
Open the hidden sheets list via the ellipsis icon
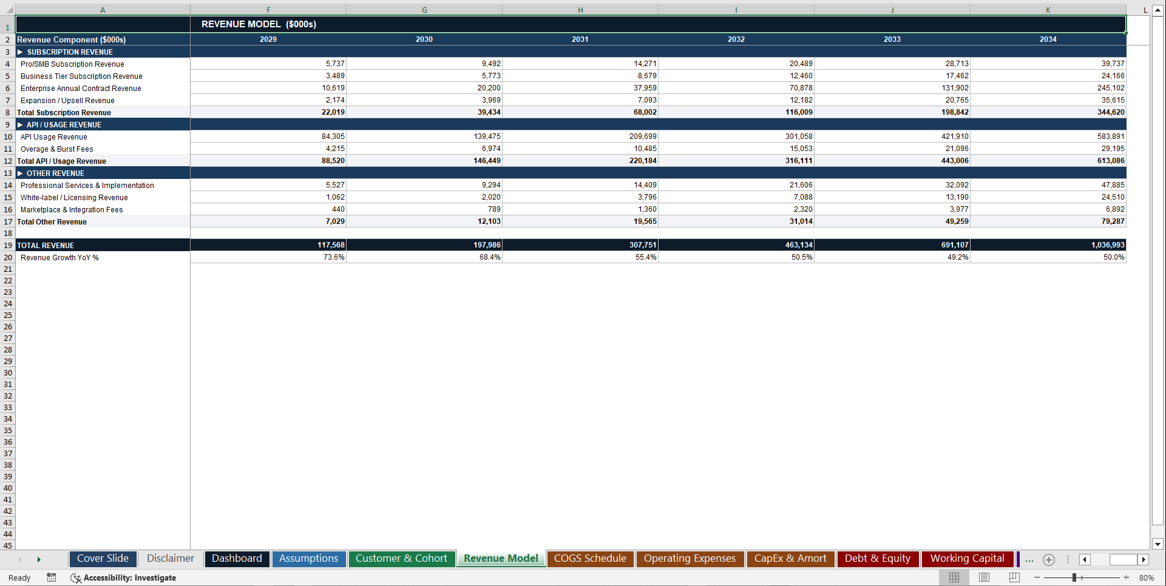[1029, 560]
